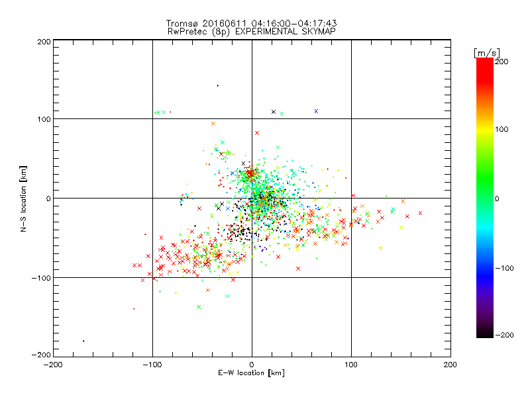Select the lowest green X marker below -100 km
Screen dimensions: 530x397
[199, 307]
